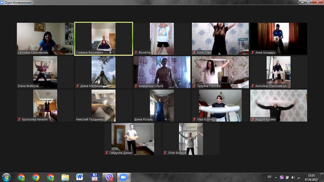
Task: Select Світлана Сальникова's video tile
Action: pyautogui.click(x=45, y=39)
